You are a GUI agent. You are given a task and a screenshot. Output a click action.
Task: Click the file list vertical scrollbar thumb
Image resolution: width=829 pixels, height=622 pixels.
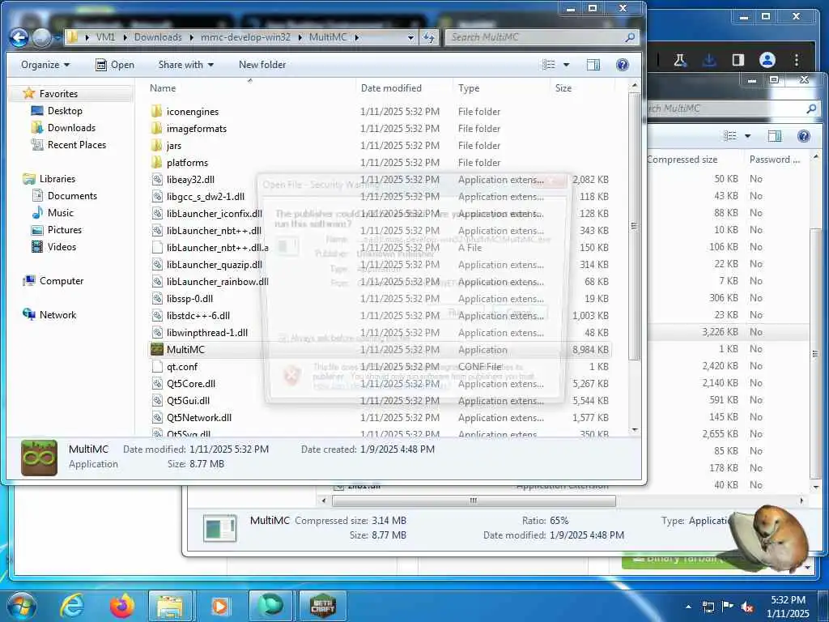pos(635,227)
